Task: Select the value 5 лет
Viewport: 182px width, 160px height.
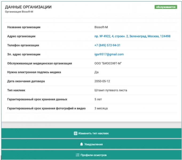Action: pos(98,99)
